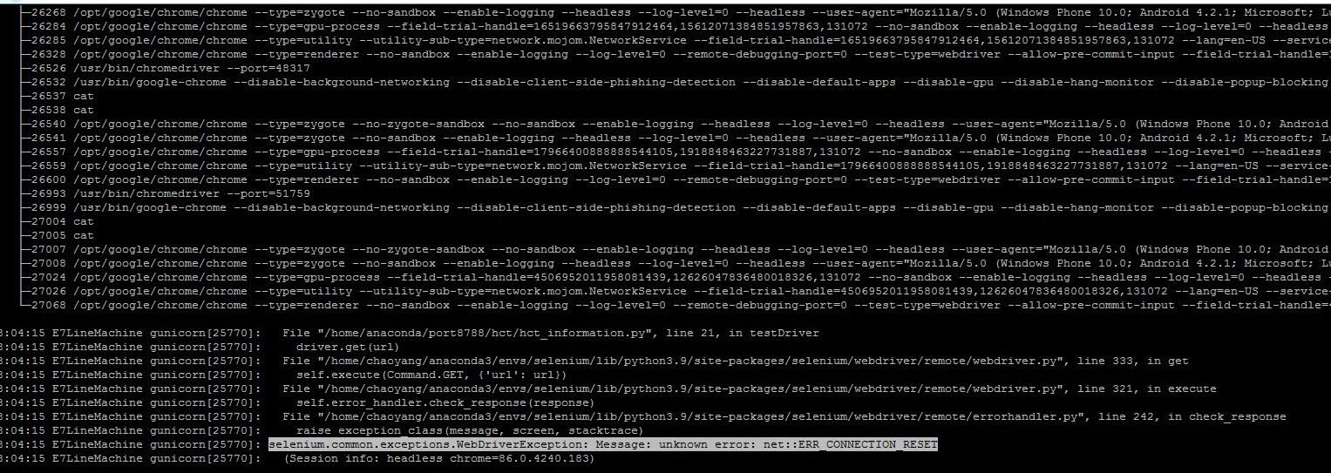Select the 26537 cat process entry
This screenshot has width=1331, height=473.
[59, 95]
